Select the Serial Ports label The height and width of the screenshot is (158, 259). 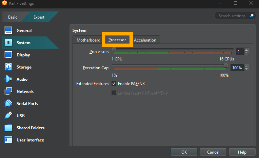click(x=27, y=104)
